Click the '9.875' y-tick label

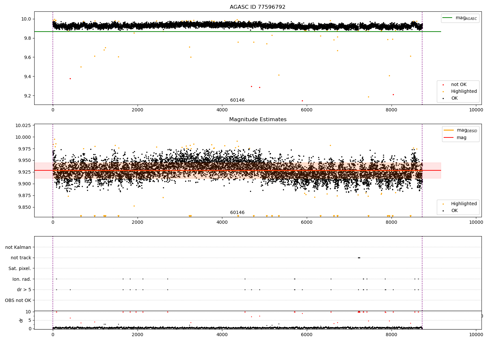(24, 195)
